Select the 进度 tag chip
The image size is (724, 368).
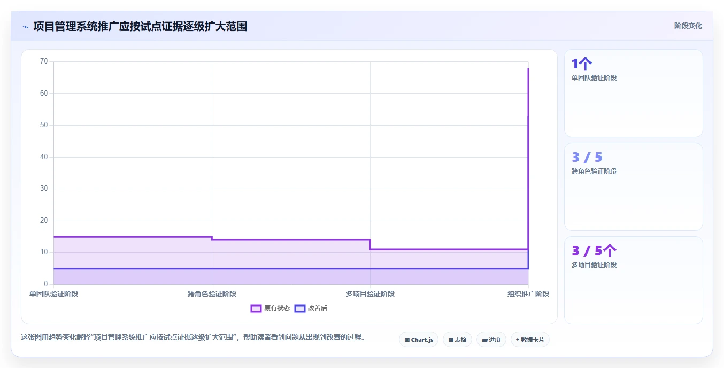pos(491,340)
